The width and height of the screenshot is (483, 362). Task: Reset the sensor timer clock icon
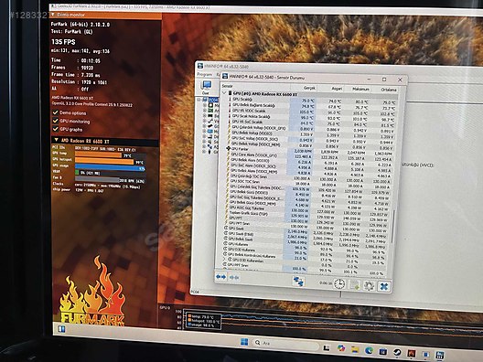(339, 283)
